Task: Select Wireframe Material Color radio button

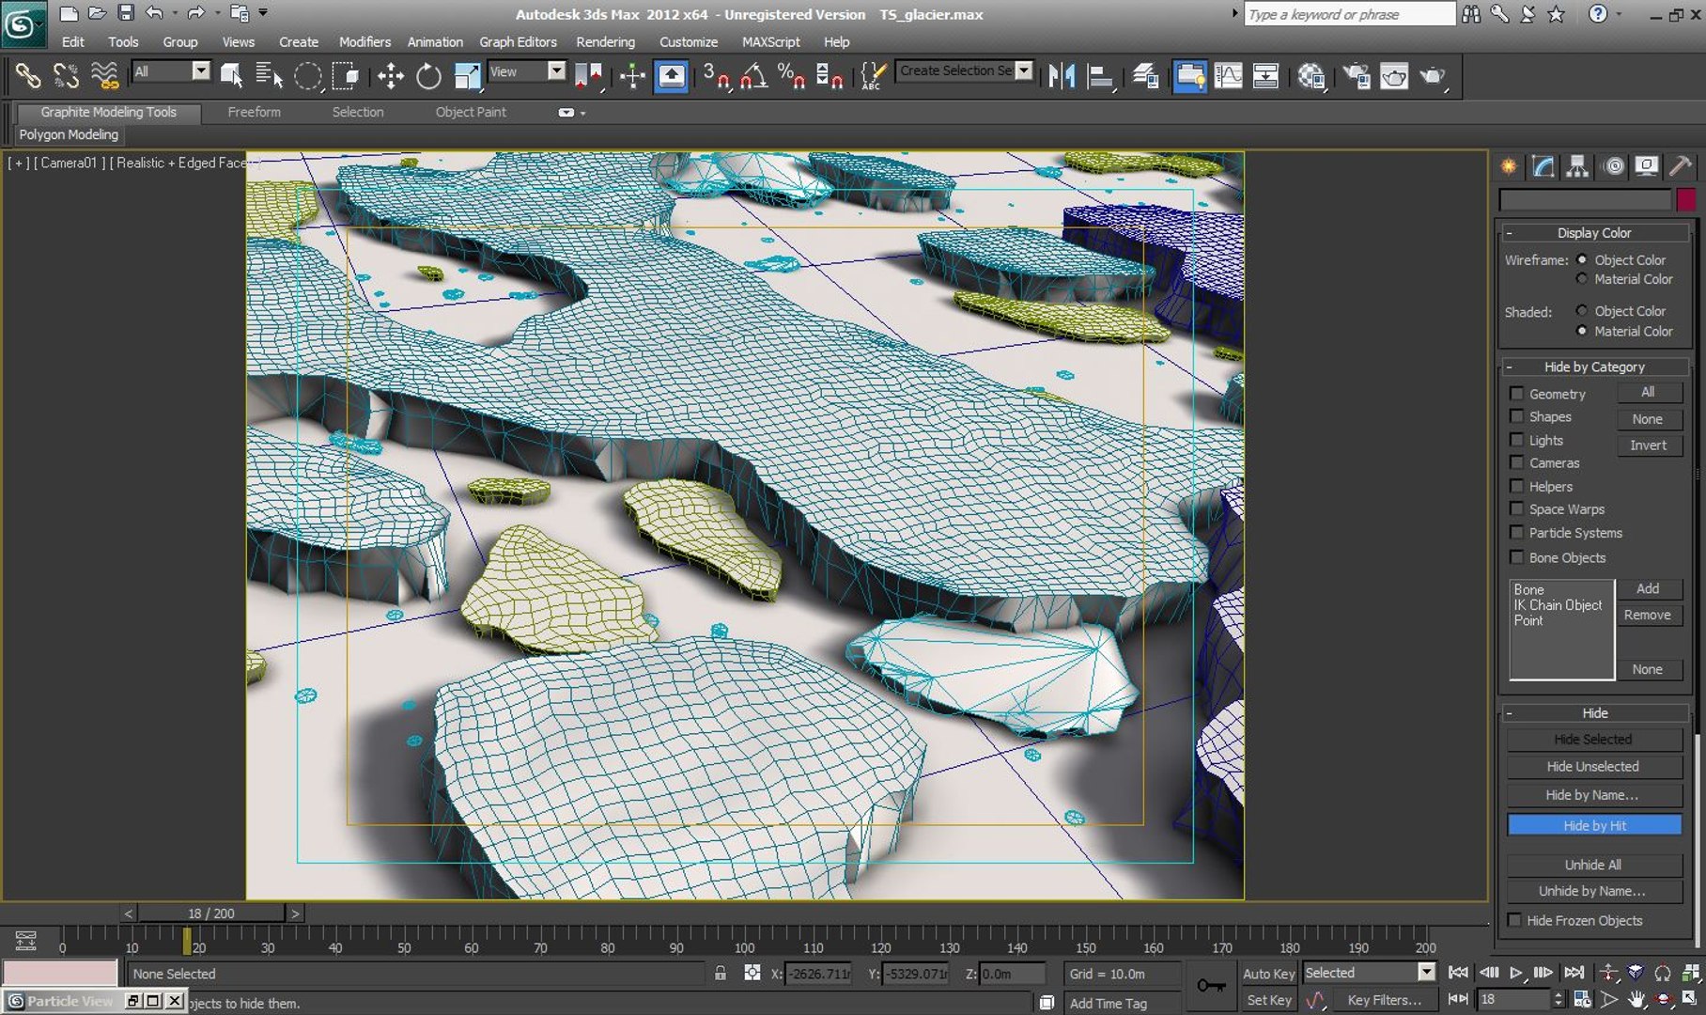Action: point(1582,279)
